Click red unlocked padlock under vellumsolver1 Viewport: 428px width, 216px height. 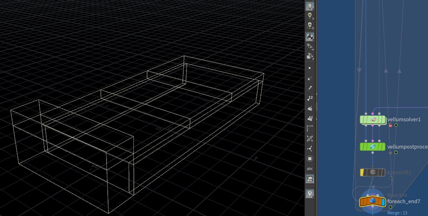click(390, 125)
